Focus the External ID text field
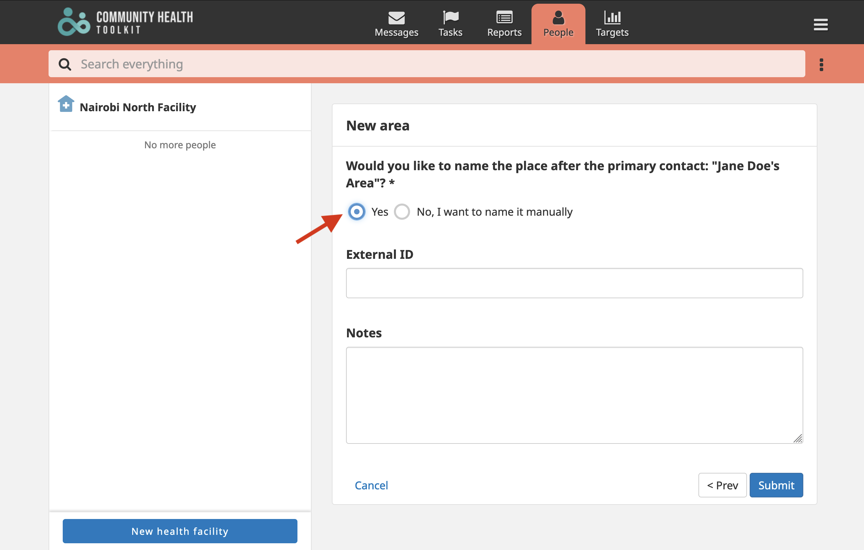The image size is (864, 550). pyautogui.click(x=574, y=283)
